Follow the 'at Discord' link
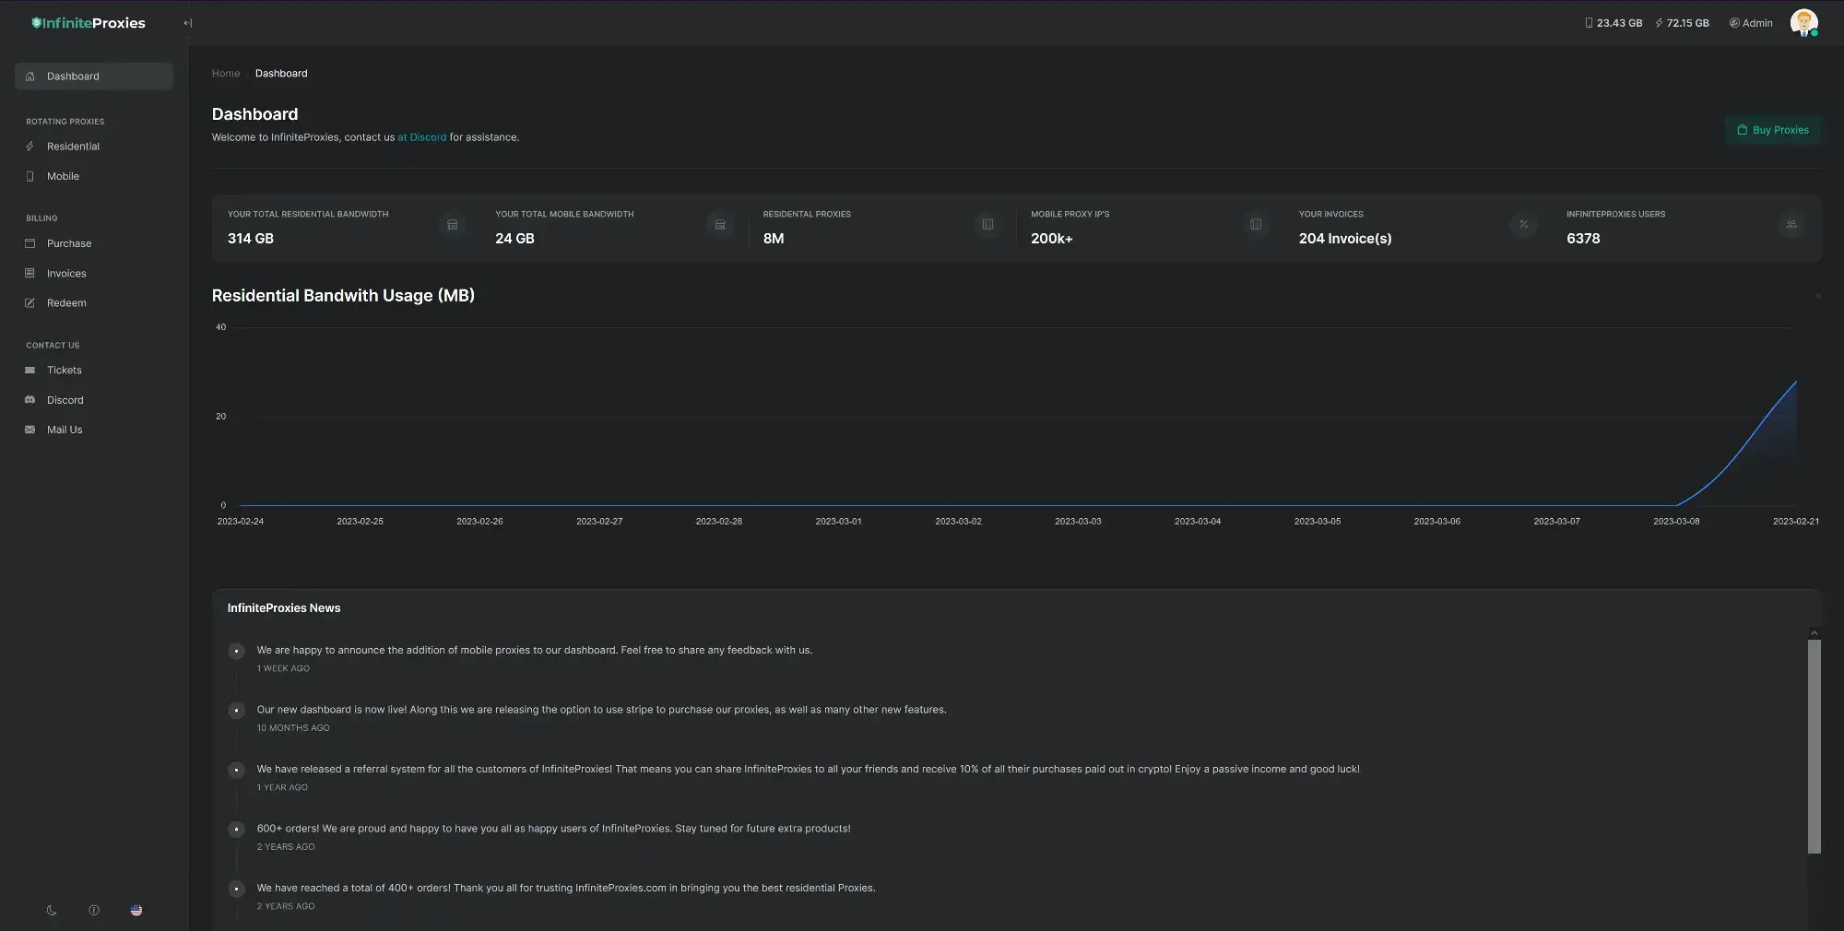 click(421, 137)
